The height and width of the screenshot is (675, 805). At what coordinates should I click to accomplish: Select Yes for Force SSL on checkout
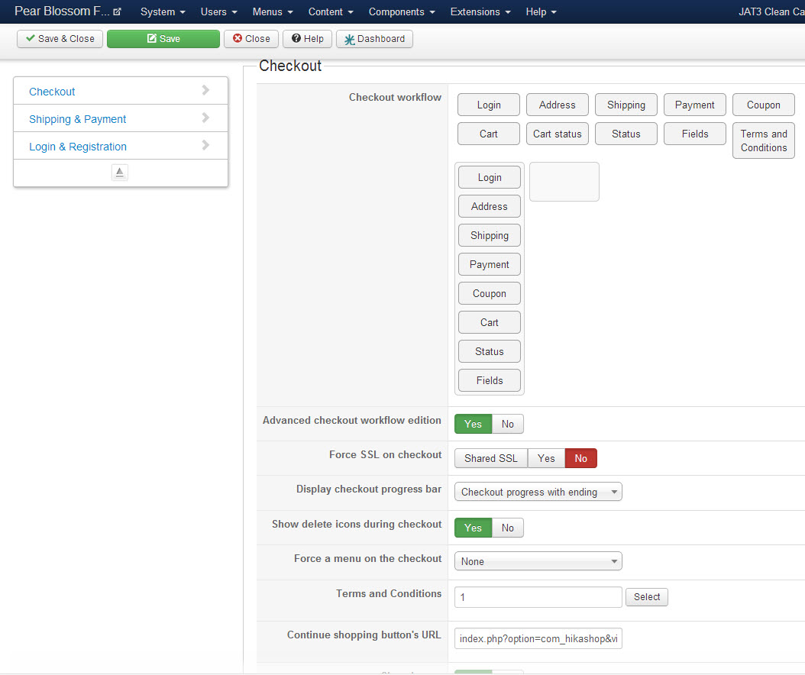(546, 458)
